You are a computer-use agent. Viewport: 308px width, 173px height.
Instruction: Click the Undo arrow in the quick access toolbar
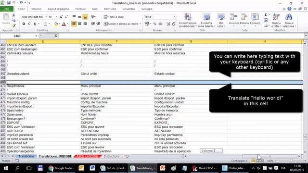click(x=14, y=3)
